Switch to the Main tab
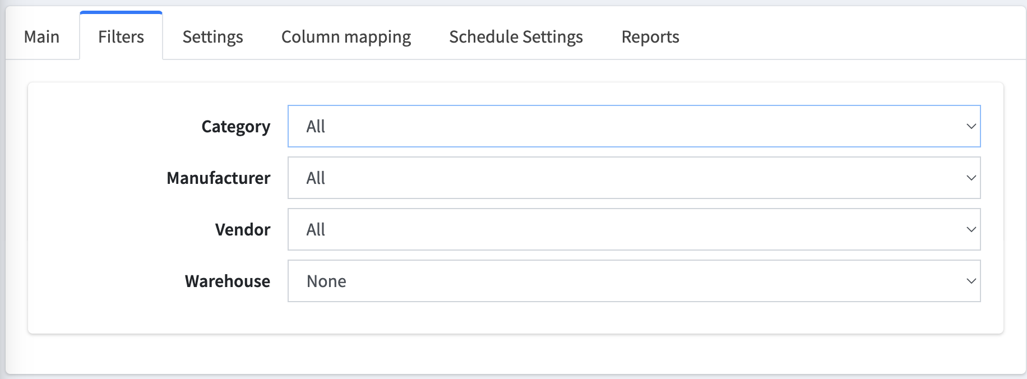The width and height of the screenshot is (1027, 379). pyautogui.click(x=42, y=37)
